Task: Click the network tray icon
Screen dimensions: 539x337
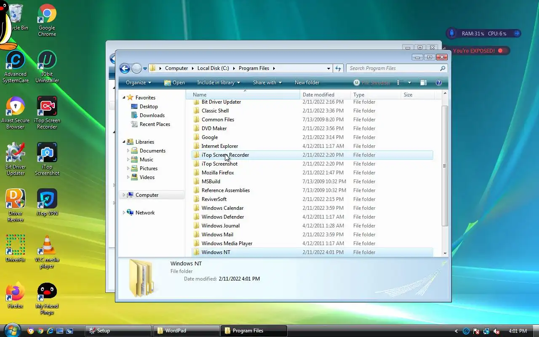Action: pos(486,331)
